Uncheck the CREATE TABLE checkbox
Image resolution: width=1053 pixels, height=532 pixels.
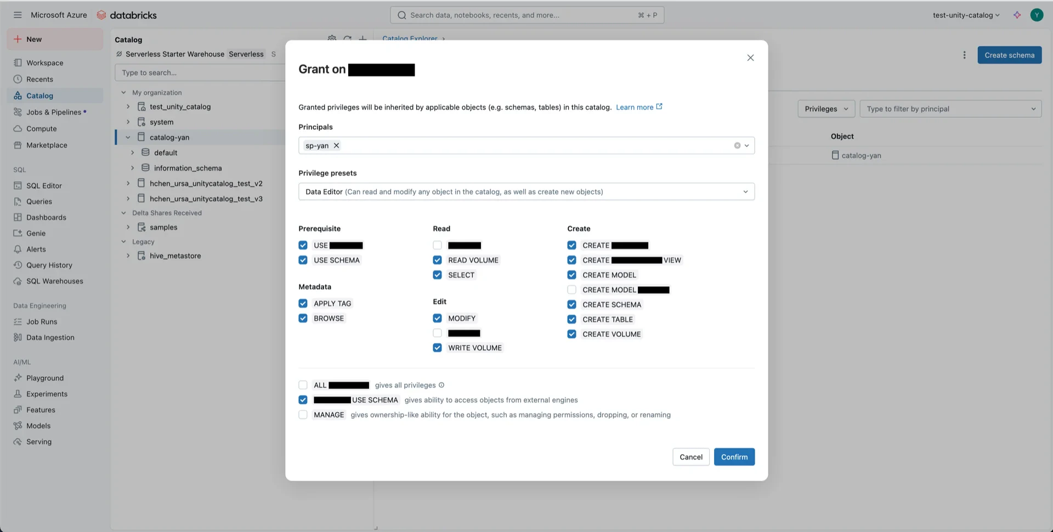coord(571,319)
